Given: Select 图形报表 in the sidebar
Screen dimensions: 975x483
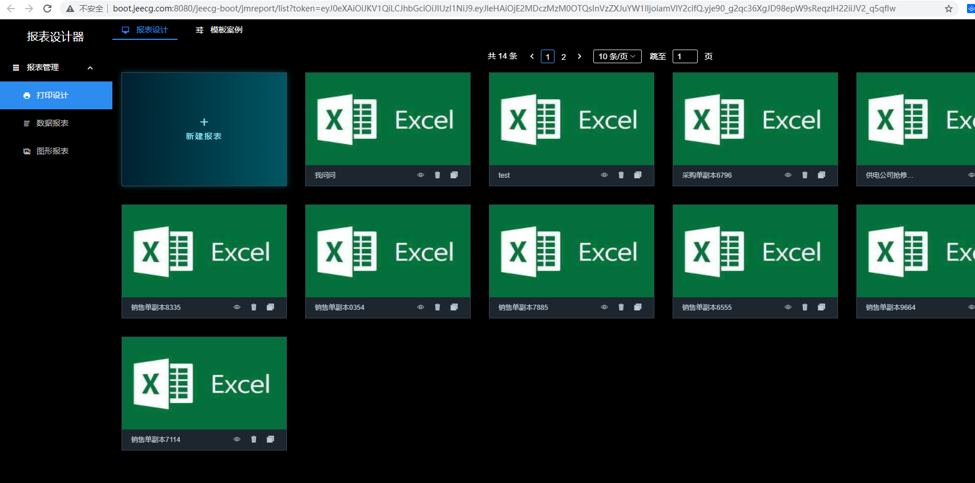Looking at the screenshot, I should coord(56,151).
